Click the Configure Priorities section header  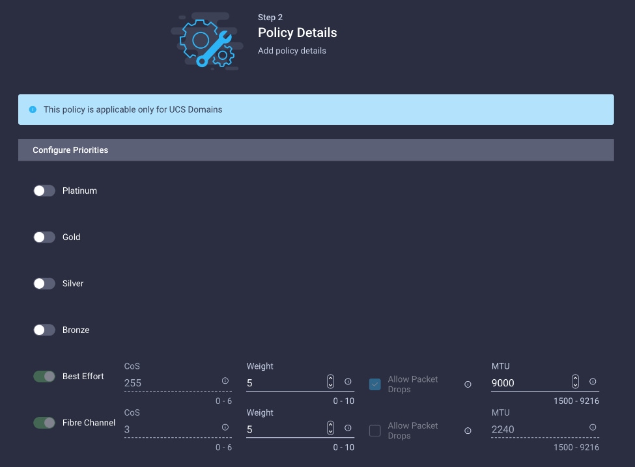tap(316, 150)
